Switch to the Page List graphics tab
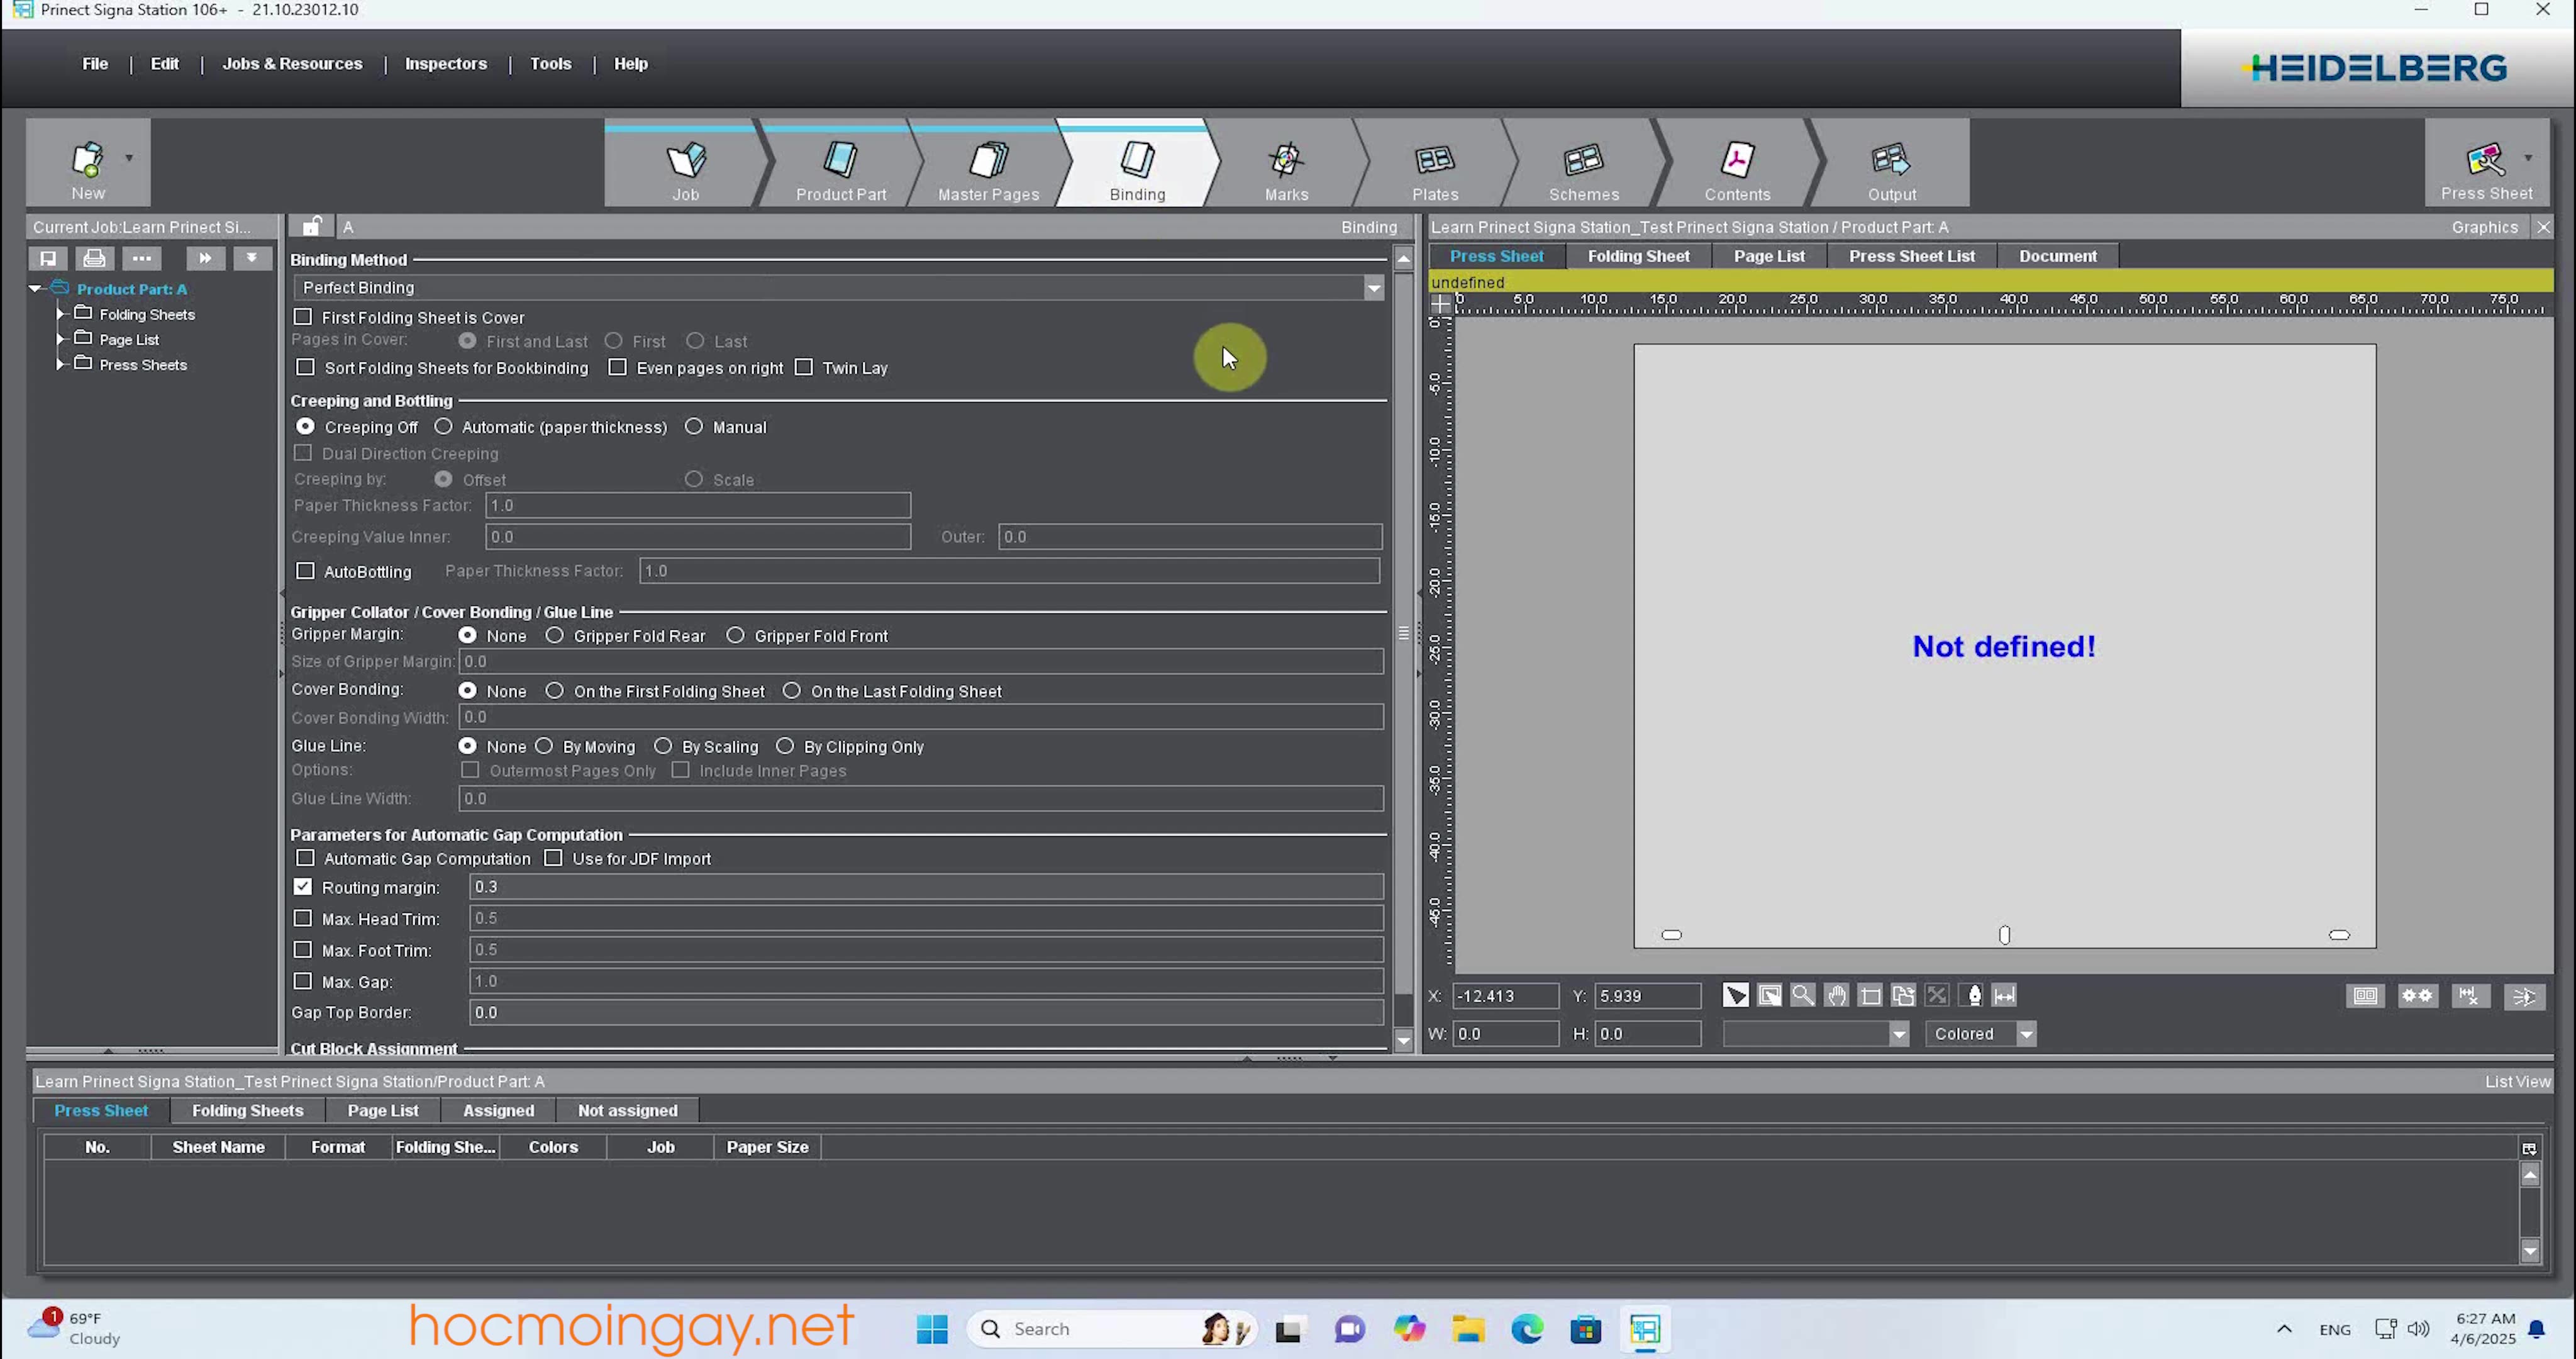The image size is (2576, 1359). pos(1768,256)
